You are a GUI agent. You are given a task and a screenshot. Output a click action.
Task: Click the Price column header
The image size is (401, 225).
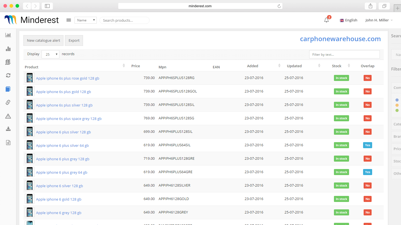pos(135,66)
